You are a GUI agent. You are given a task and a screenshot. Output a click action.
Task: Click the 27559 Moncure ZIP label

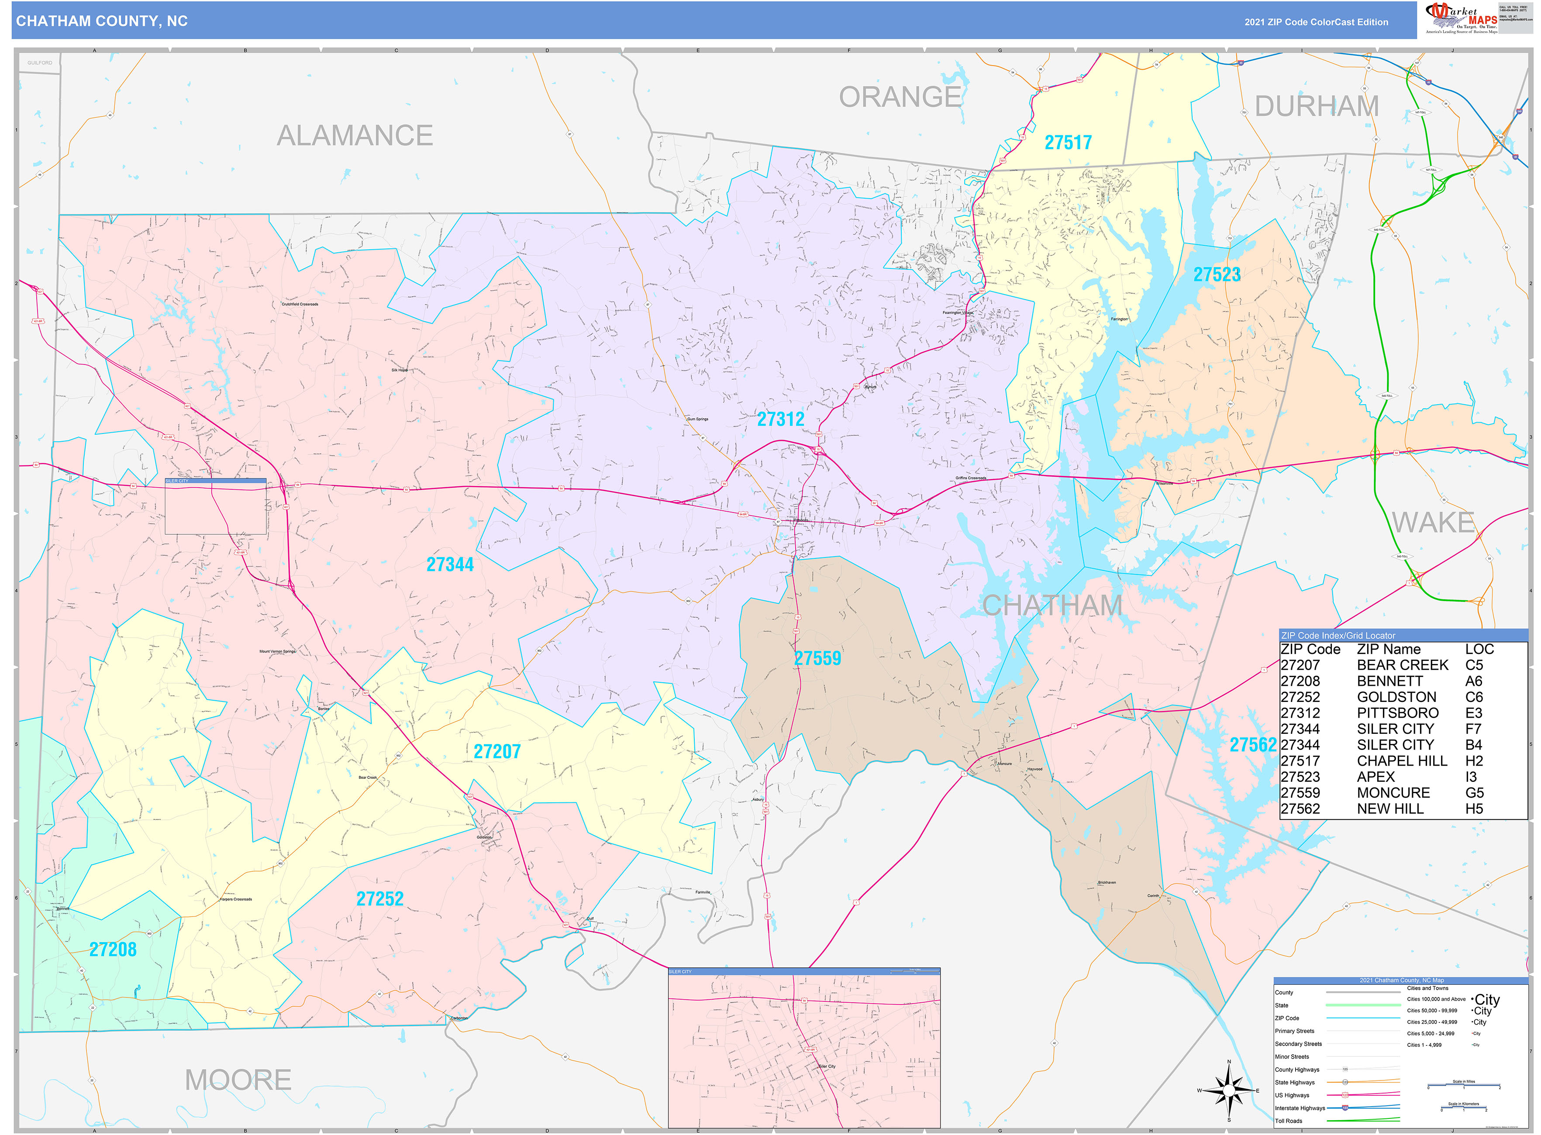point(817,658)
